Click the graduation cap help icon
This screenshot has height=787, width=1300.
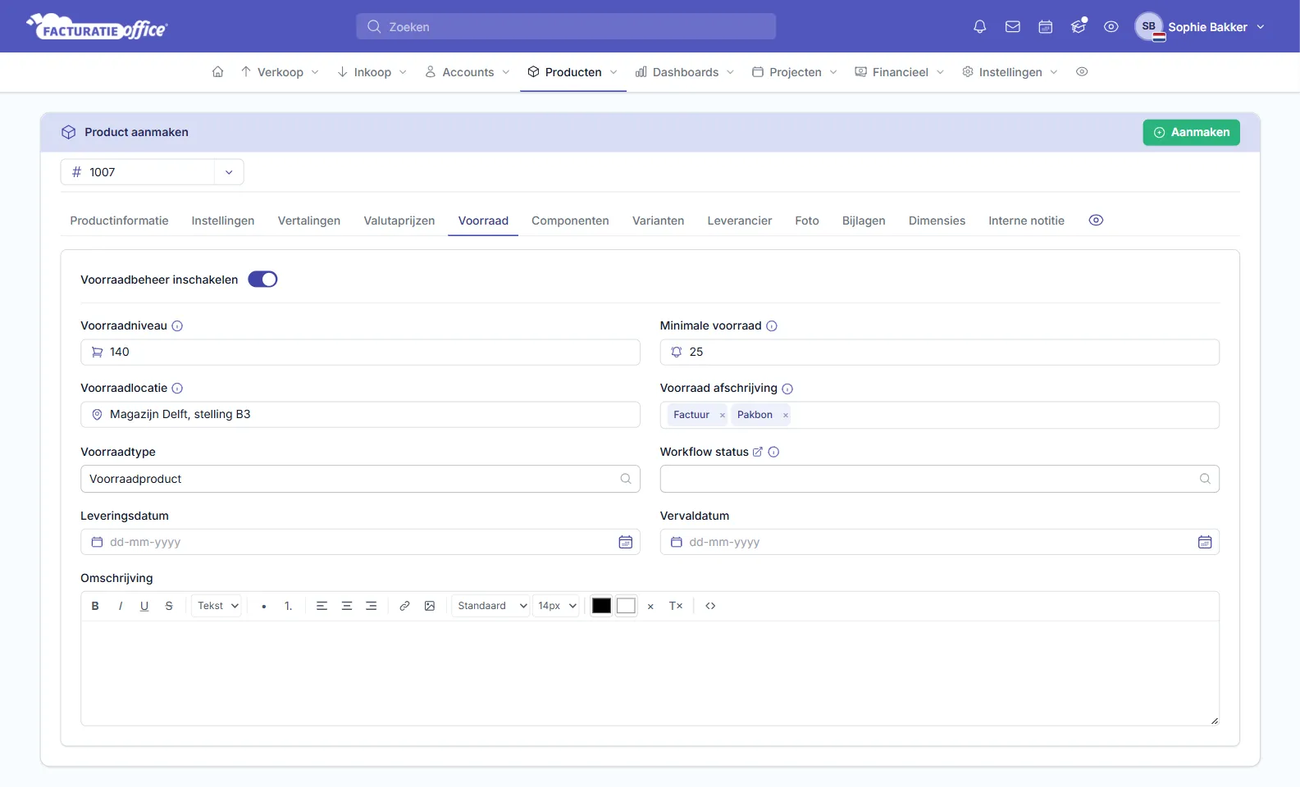point(1079,27)
